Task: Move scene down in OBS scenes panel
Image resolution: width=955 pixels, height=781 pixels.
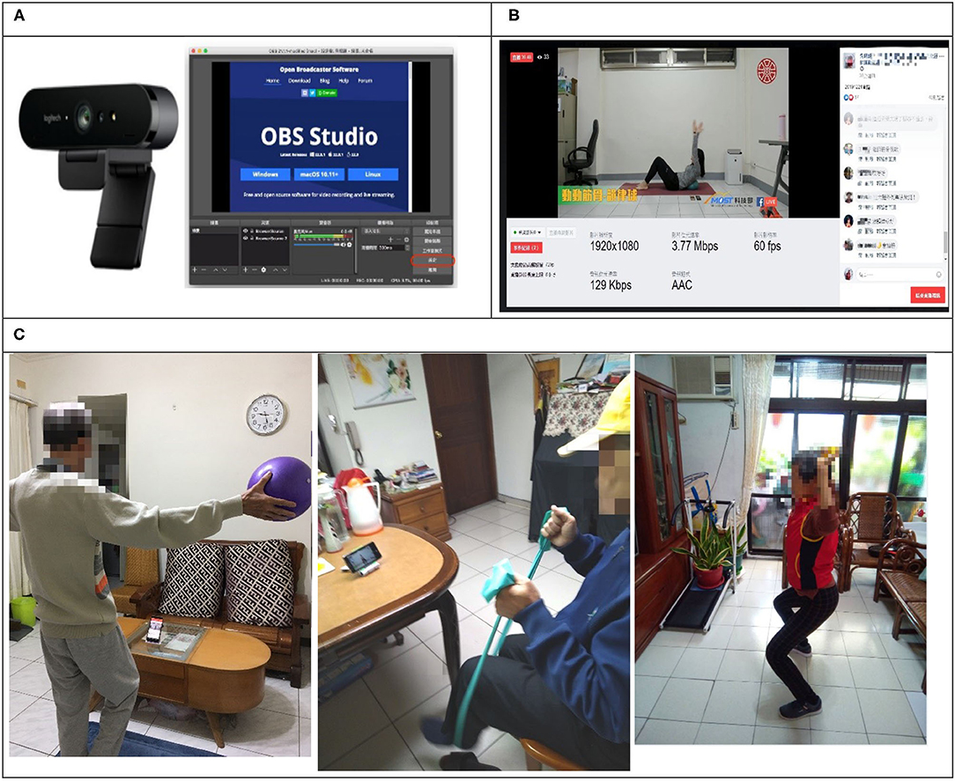Action: [x=226, y=269]
